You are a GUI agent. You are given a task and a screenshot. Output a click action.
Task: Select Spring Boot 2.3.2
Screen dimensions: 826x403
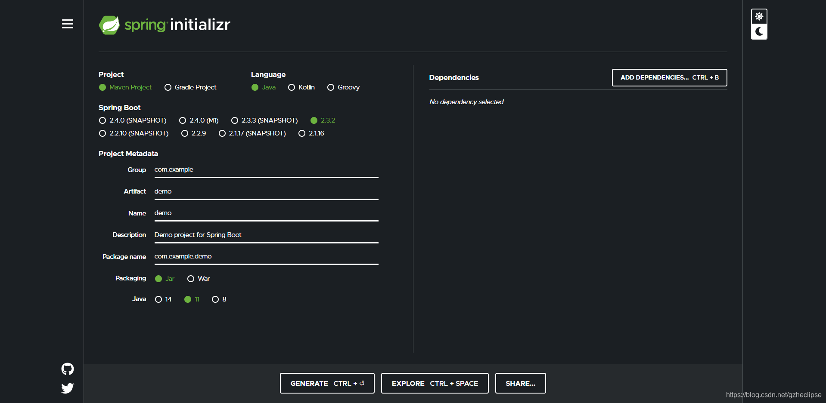[x=323, y=120]
